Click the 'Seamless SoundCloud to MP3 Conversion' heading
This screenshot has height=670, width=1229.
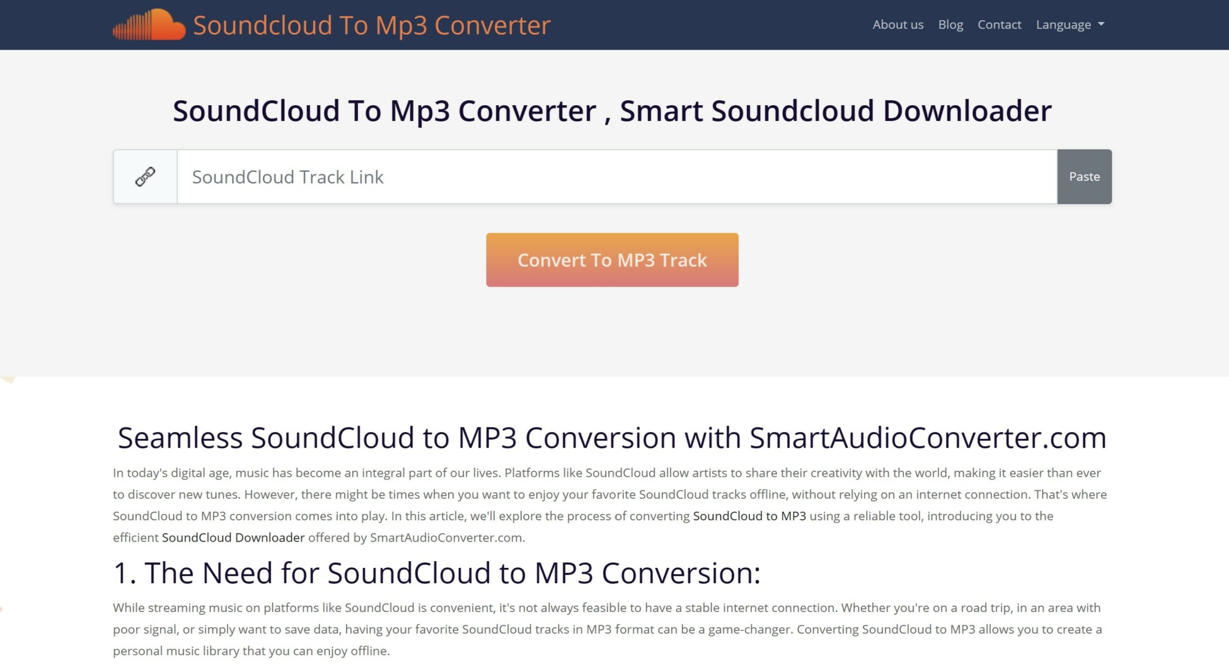(x=612, y=438)
